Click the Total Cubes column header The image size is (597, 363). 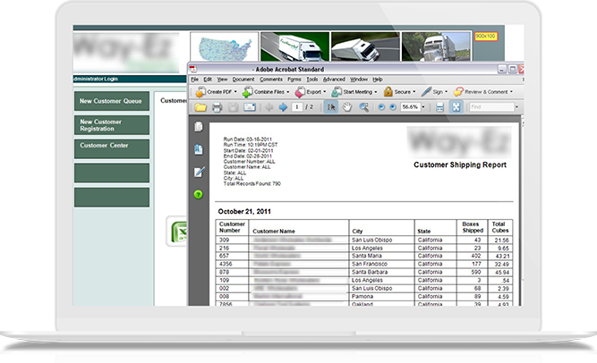point(500,227)
